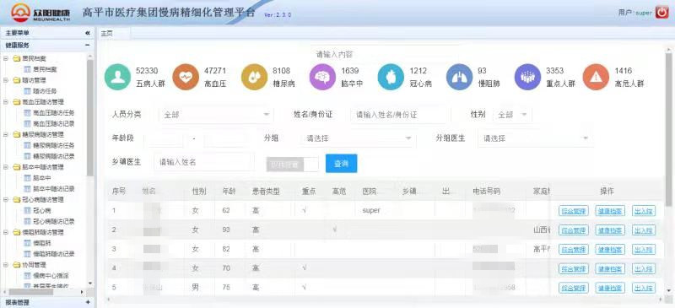Screen dimensions: 675x308
Task: Focus the 乡镇医生 name input
Action: click(204, 162)
